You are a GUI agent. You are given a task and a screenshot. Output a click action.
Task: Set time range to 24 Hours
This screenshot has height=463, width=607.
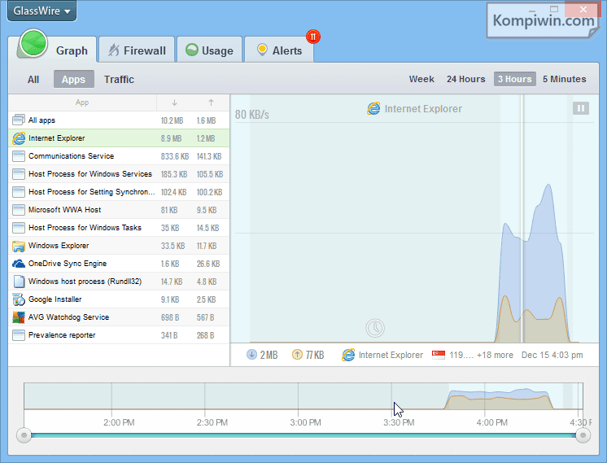click(x=465, y=79)
